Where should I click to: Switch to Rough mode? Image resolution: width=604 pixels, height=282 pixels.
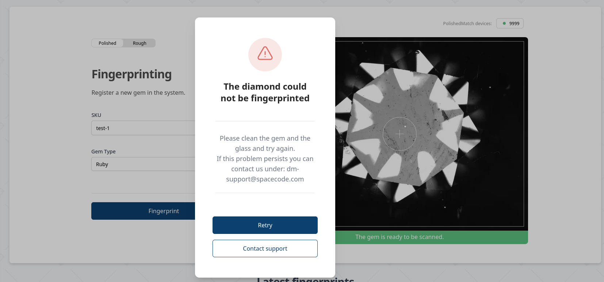(139, 43)
